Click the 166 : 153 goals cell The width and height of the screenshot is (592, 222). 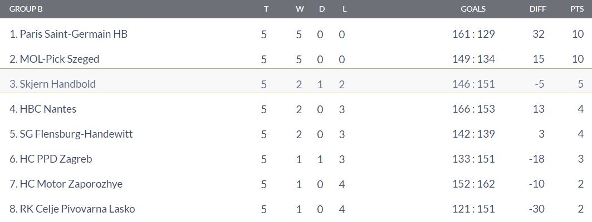pyautogui.click(x=473, y=109)
